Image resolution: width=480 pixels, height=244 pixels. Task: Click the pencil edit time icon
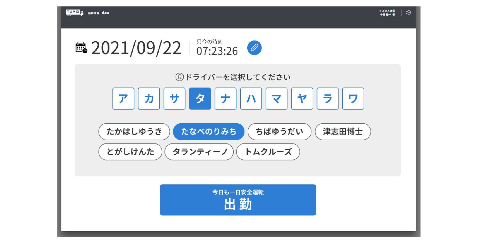point(254,48)
